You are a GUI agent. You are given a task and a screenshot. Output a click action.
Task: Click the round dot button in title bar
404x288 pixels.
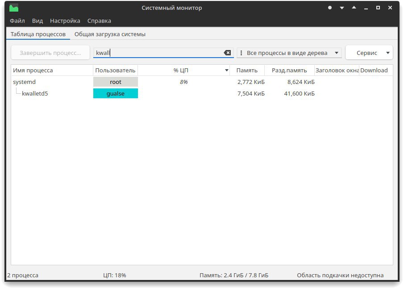330,8
